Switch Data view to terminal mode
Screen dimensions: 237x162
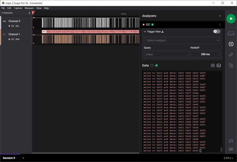coord(219,65)
